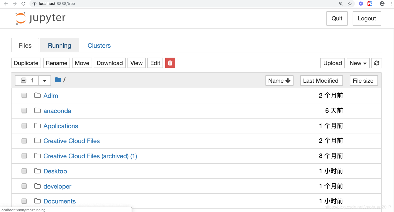Open the Clusters tab
This screenshot has height=212, width=394.
[99, 45]
